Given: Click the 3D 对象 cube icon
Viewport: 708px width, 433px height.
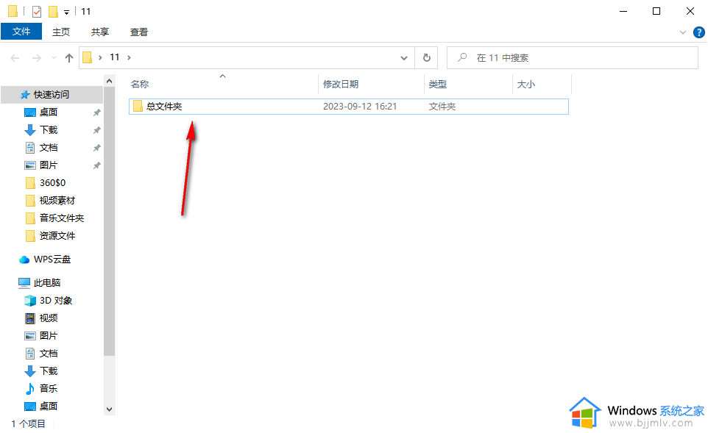Looking at the screenshot, I should point(29,301).
